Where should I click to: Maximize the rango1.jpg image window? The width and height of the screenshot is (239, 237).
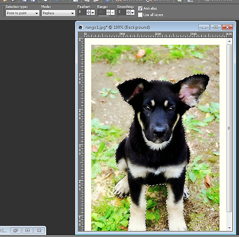[x=215, y=28]
